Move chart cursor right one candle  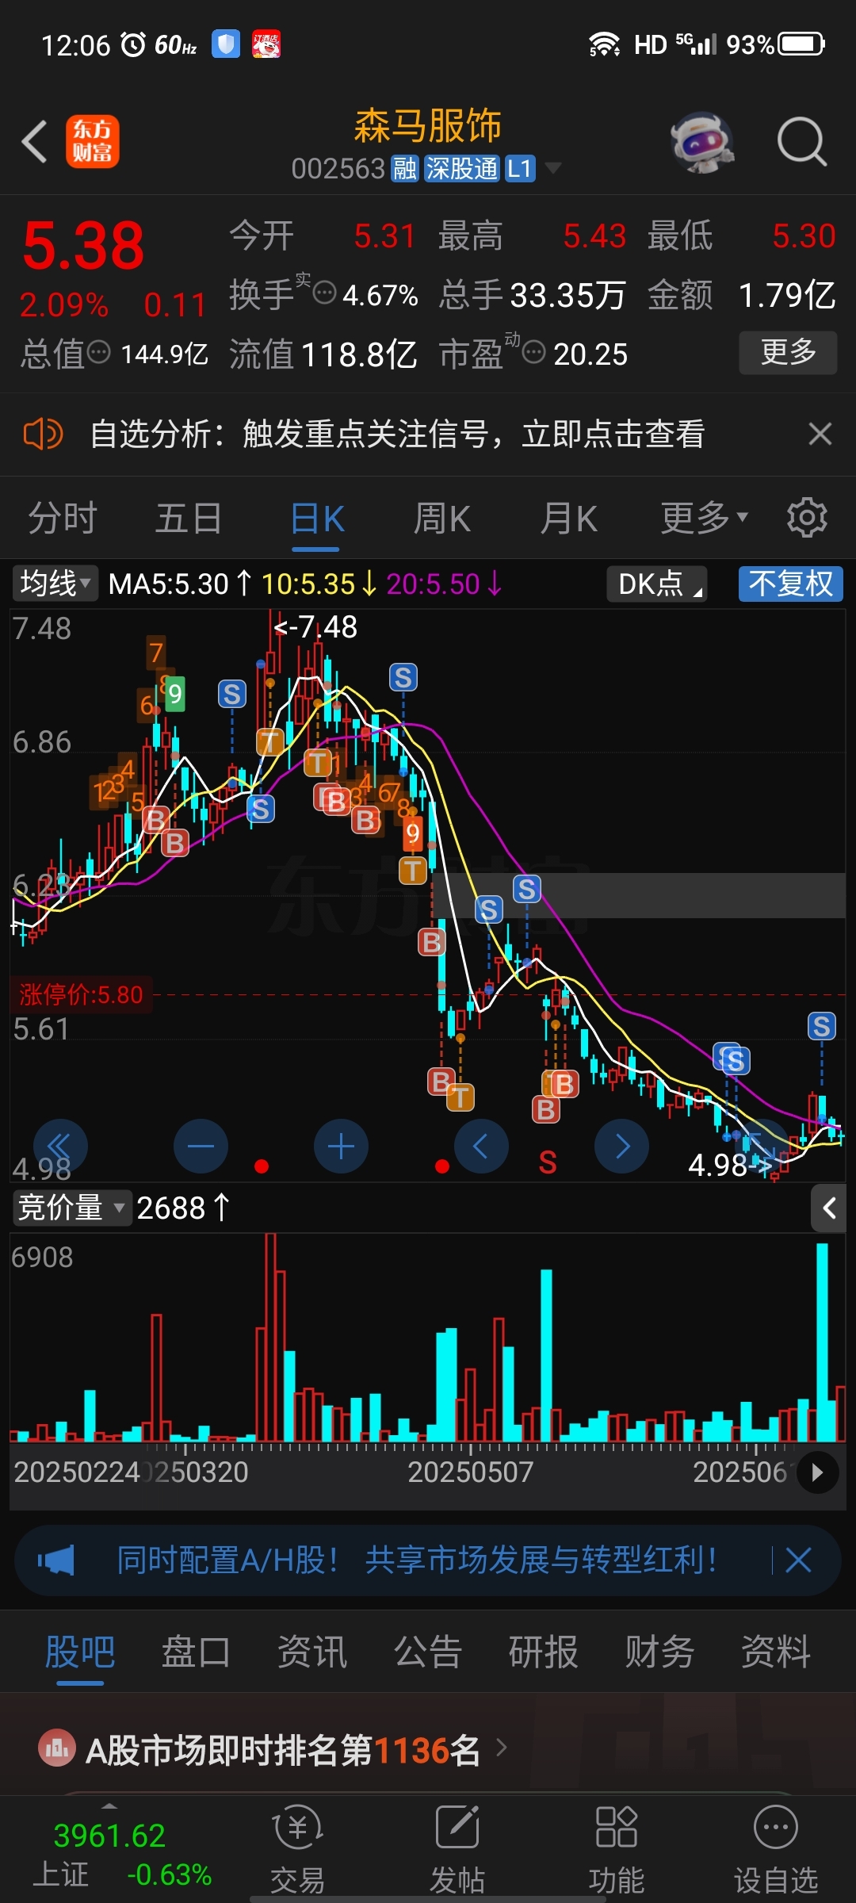[x=621, y=1146]
